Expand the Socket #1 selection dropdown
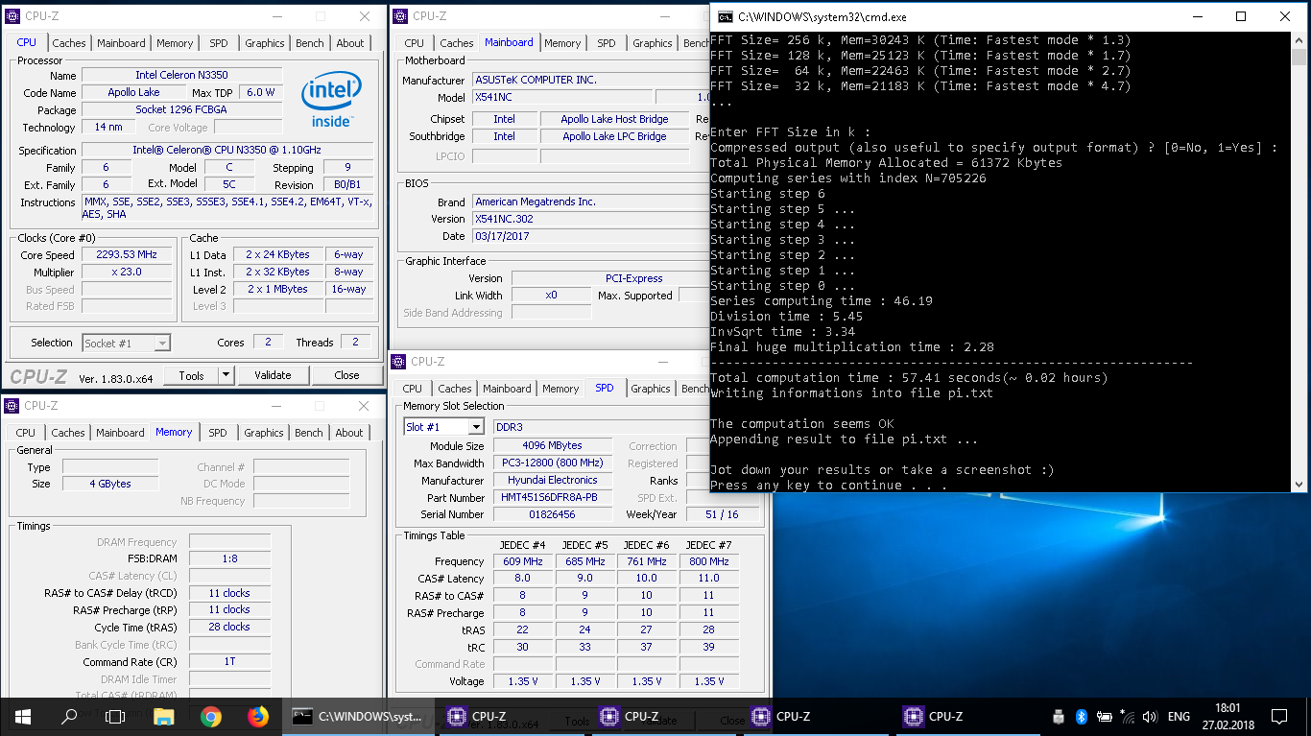The image size is (1311, 736). (x=162, y=343)
